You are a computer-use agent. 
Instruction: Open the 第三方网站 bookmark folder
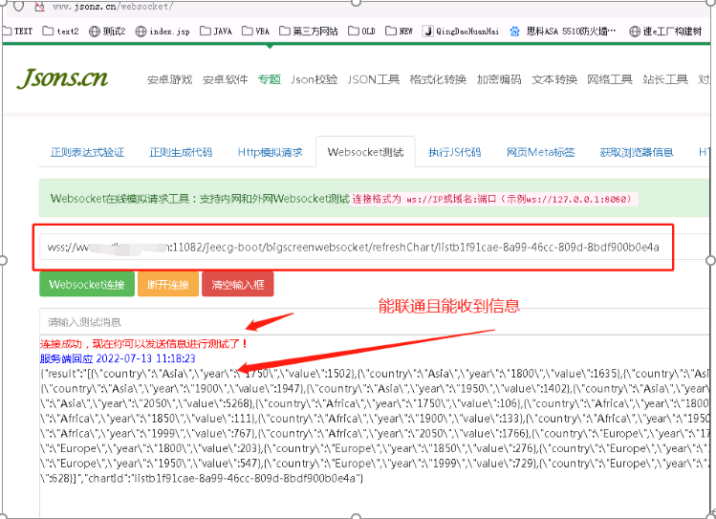point(309,31)
